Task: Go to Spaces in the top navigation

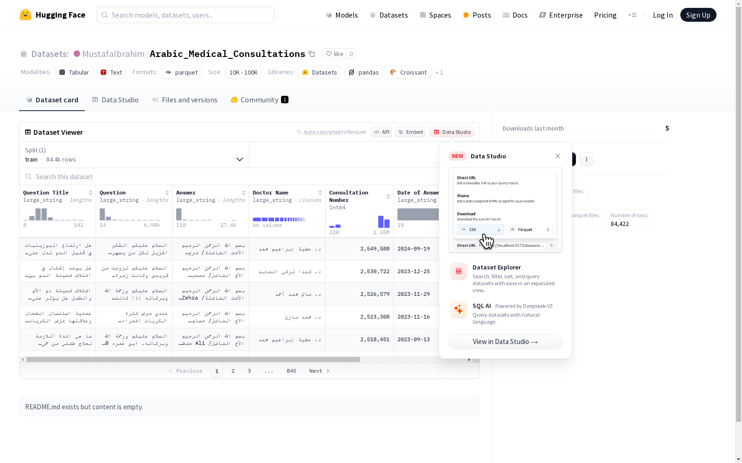Action: tap(435, 15)
